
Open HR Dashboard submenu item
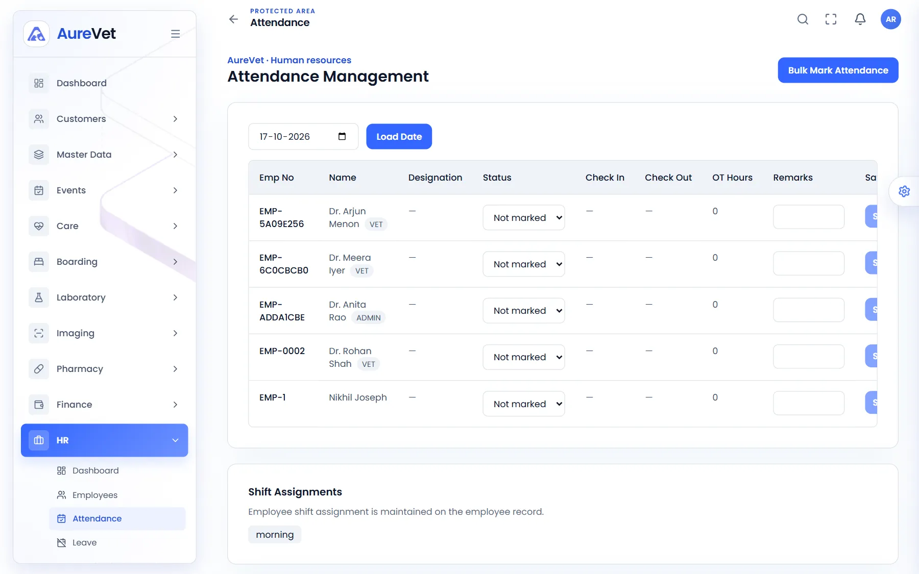click(117, 470)
